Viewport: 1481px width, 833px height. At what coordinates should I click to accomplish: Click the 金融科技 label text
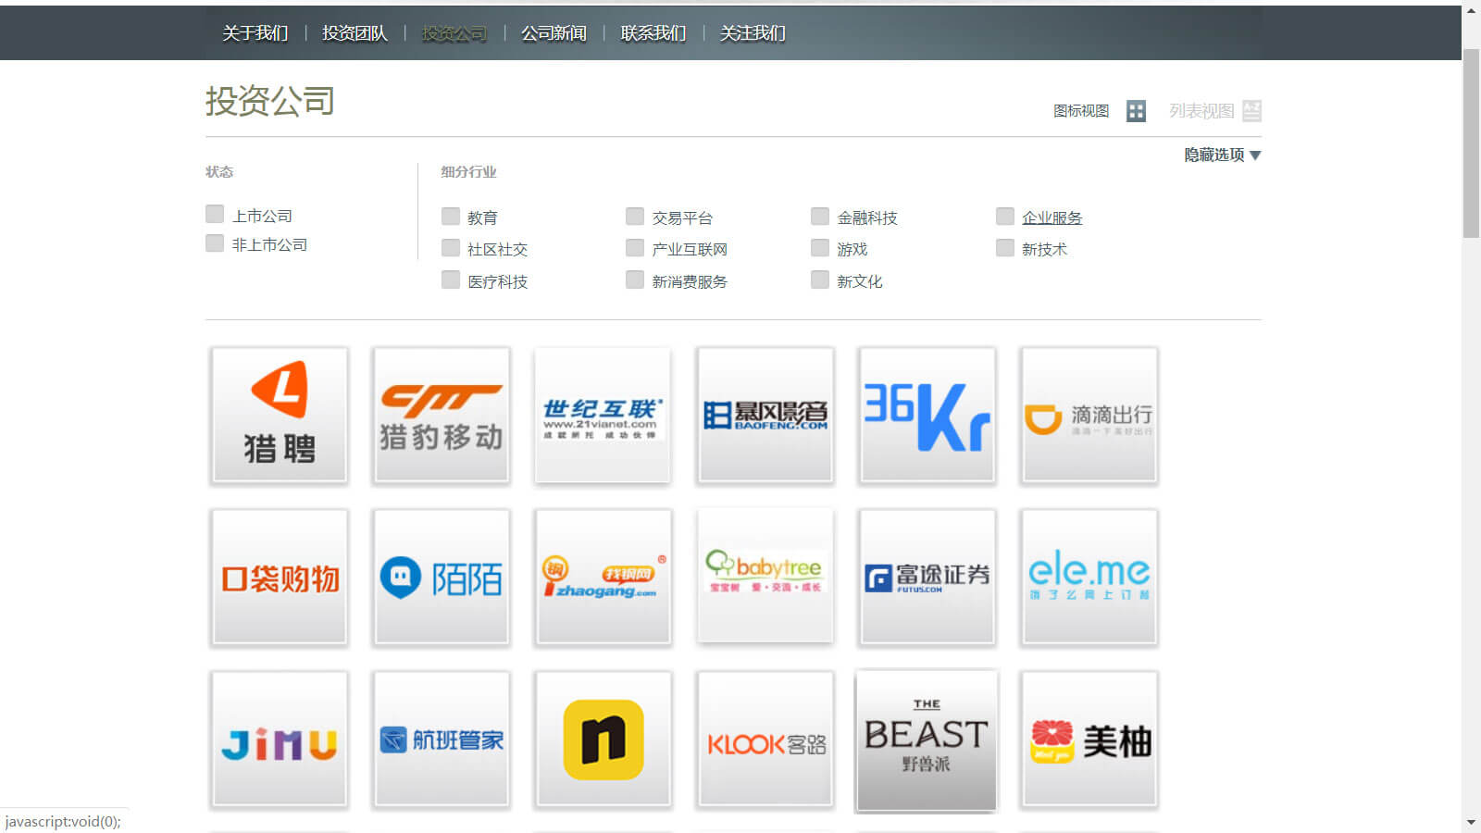(x=867, y=218)
